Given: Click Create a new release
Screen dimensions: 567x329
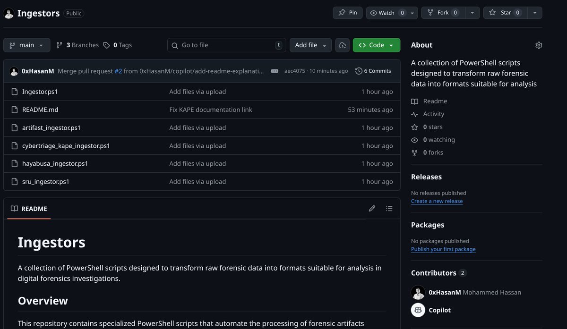Looking at the screenshot, I should pos(437,201).
